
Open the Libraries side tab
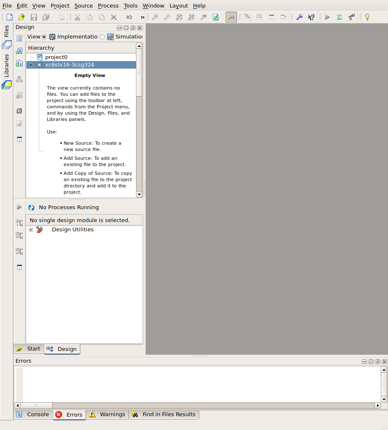click(6, 71)
